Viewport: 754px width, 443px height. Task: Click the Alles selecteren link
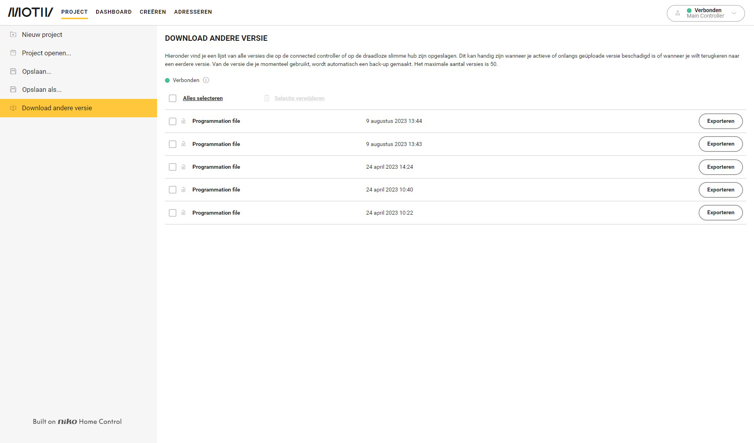[x=203, y=98]
